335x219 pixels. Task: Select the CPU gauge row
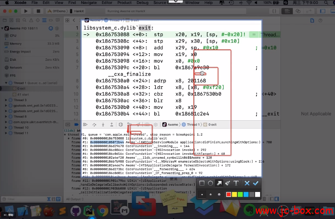(32, 36)
